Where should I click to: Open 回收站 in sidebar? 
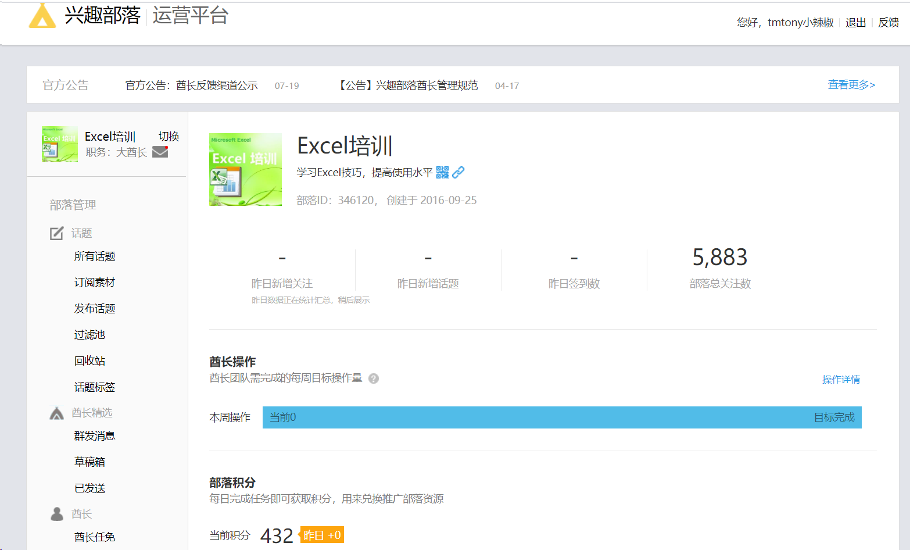tap(89, 361)
